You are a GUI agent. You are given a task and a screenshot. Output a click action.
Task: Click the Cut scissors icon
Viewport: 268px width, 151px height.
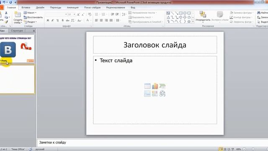click(x=6, y=13)
